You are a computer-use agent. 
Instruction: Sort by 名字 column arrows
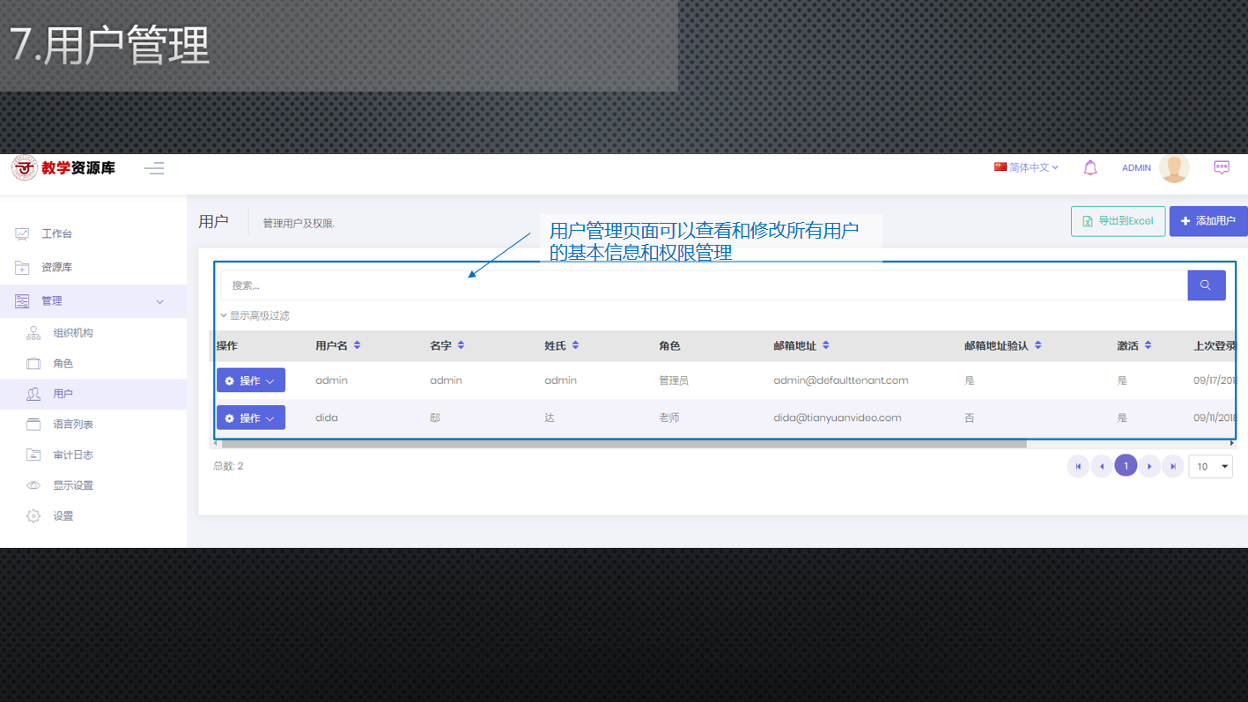point(461,345)
